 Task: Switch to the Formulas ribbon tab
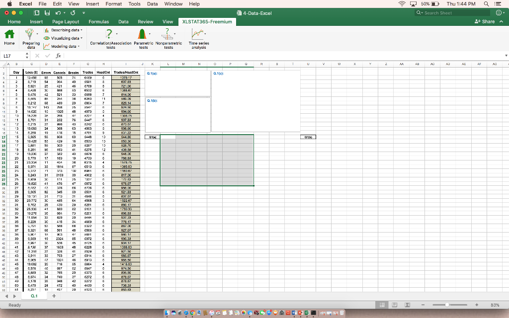[99, 21]
